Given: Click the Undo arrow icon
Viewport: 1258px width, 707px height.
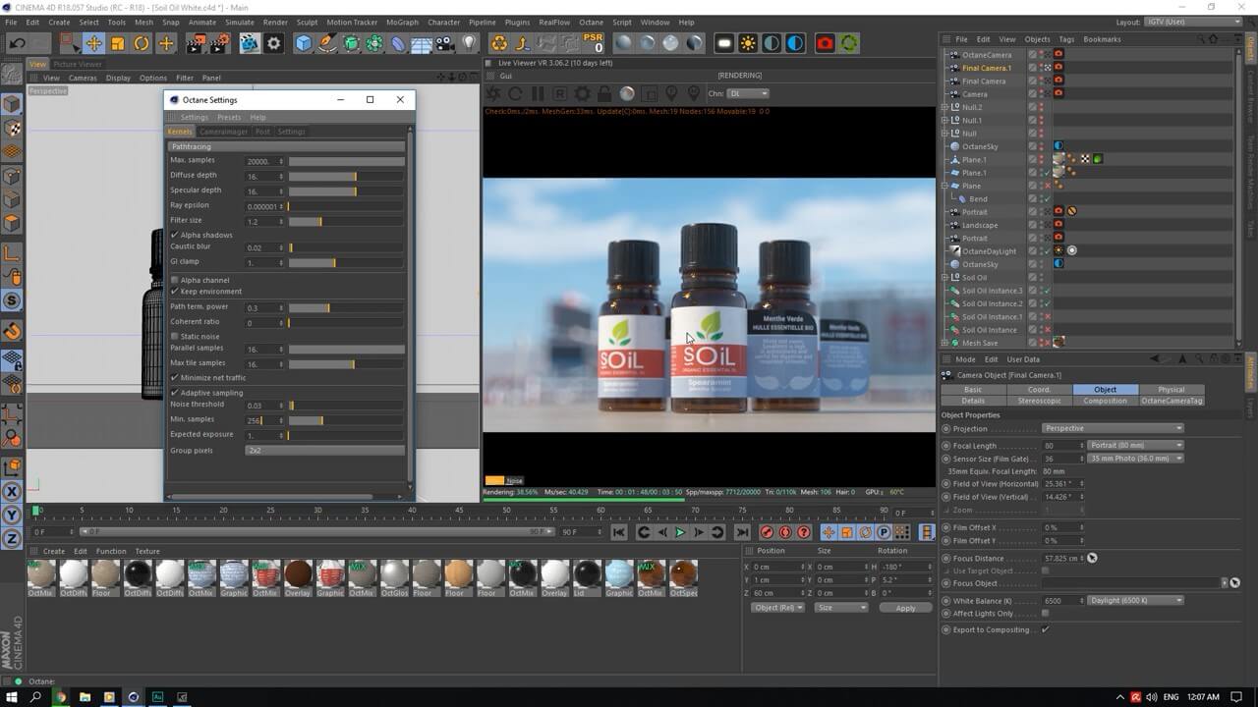Looking at the screenshot, I should click(17, 43).
